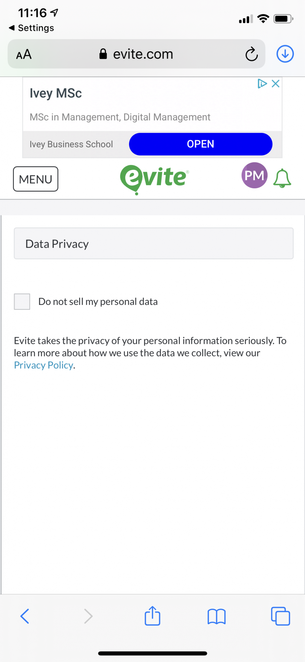305x662 pixels.
Task: Open bookmarks book icon
Action: pyautogui.click(x=217, y=616)
